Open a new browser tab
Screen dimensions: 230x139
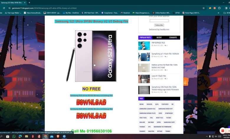tap(29, 3)
